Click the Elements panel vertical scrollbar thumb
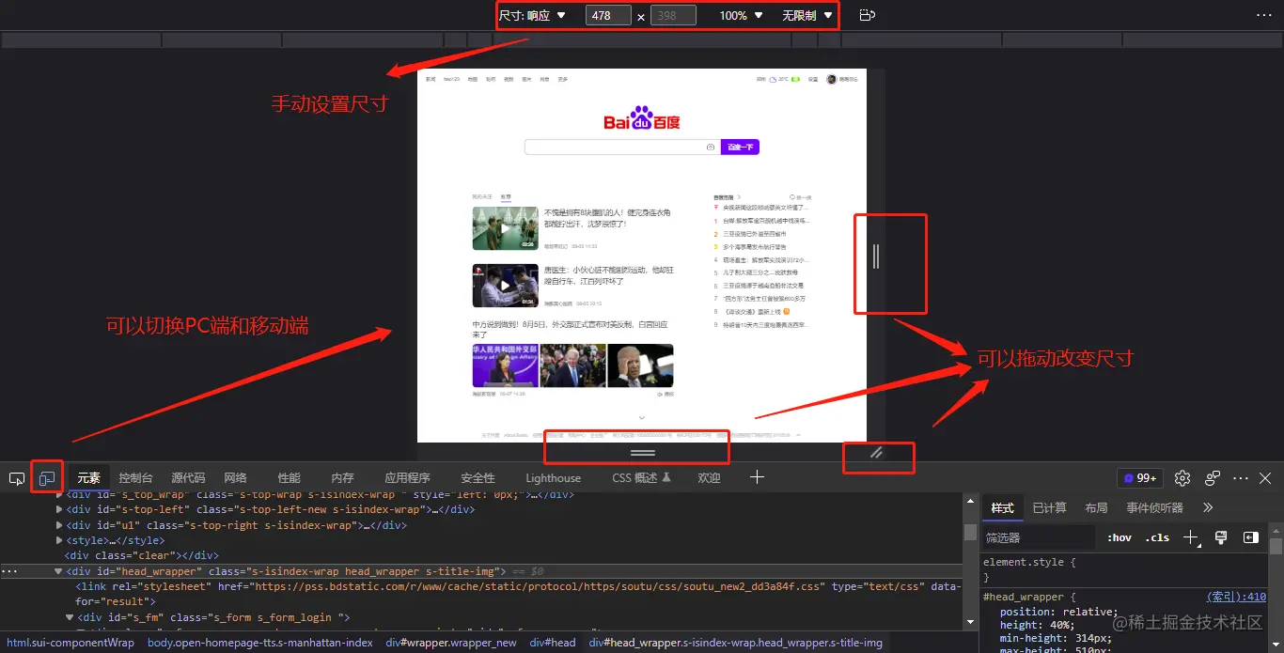This screenshot has height=653, width=1284. click(x=970, y=532)
